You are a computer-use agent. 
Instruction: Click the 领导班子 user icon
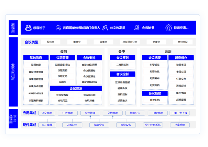tap(29, 28)
